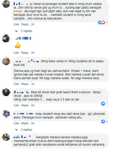This screenshot has height=149, width=116.
Task: Open avatar of 'Hargailah mereka' commenter
Action: (x=6, y=137)
